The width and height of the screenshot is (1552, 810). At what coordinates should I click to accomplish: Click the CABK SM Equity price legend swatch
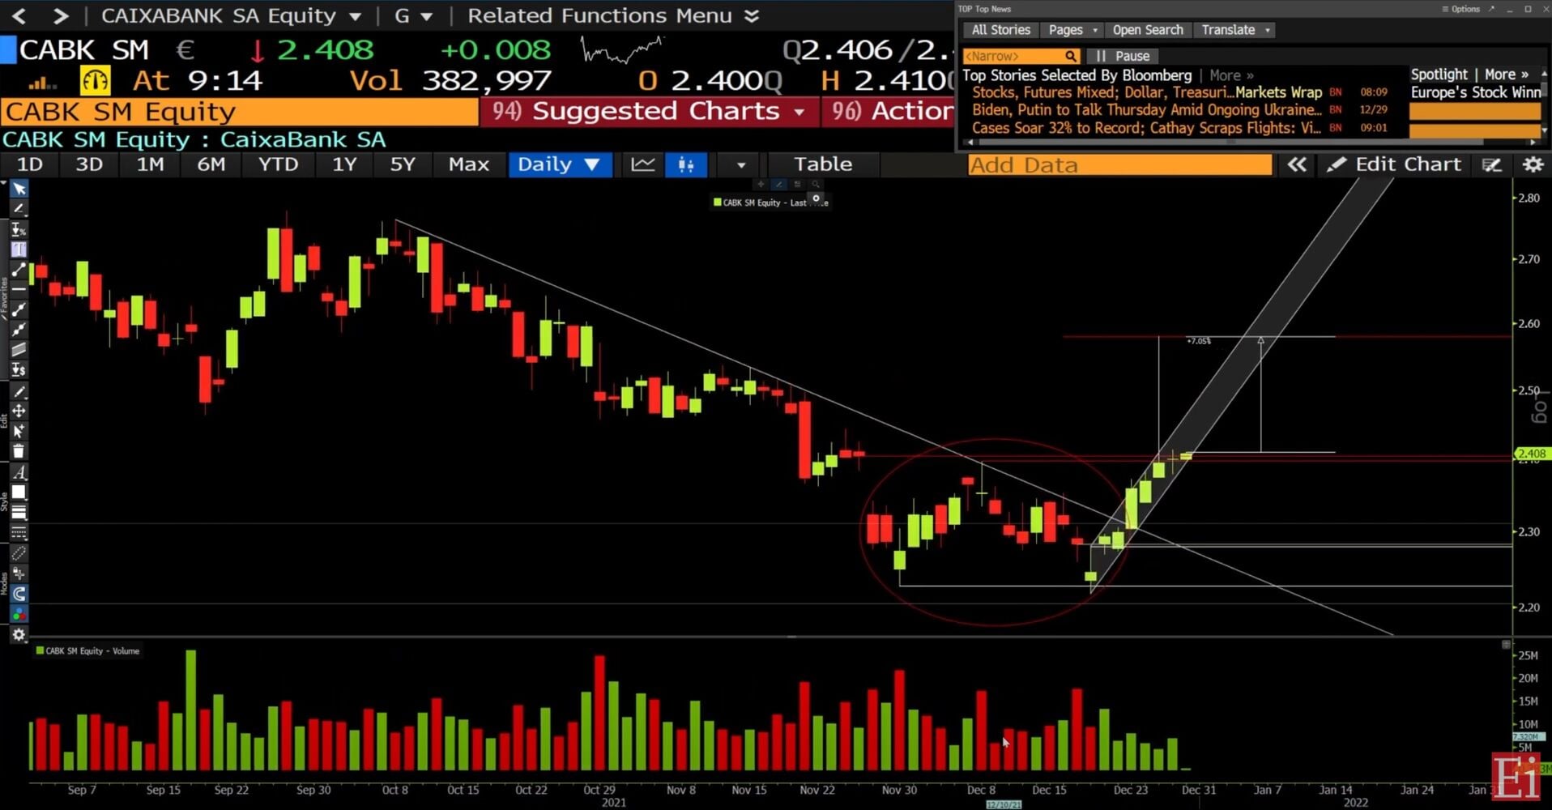pyautogui.click(x=717, y=202)
